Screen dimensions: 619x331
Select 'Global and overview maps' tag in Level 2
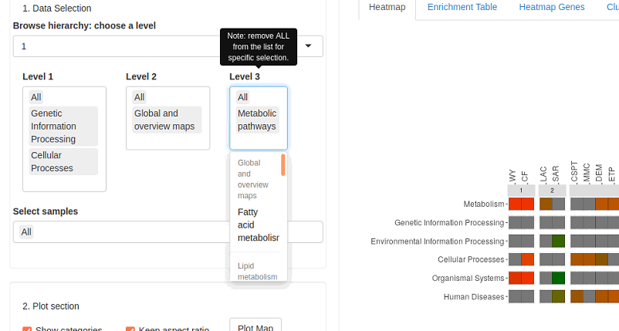tap(167, 120)
